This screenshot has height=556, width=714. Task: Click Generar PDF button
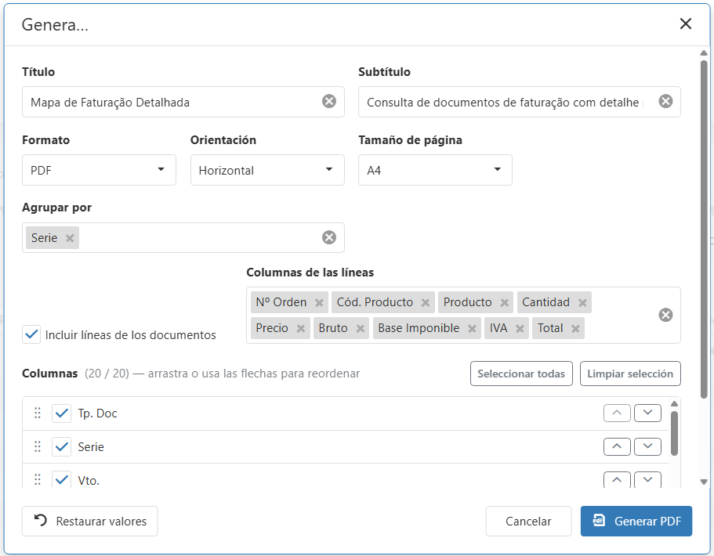coord(636,521)
